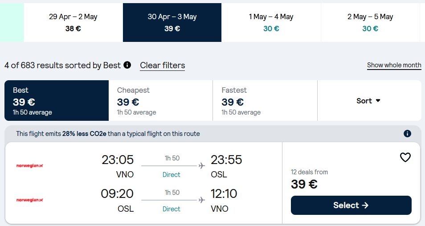
Task: Switch to the Cheapest tab
Action: [x=160, y=101]
